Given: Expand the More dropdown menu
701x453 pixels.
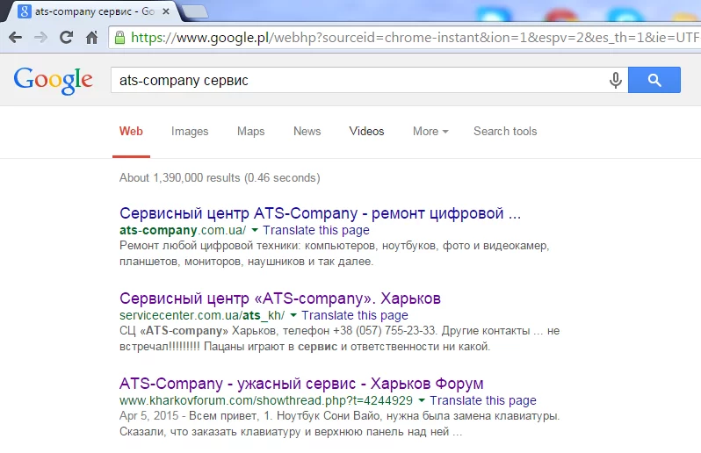Looking at the screenshot, I should (x=430, y=131).
